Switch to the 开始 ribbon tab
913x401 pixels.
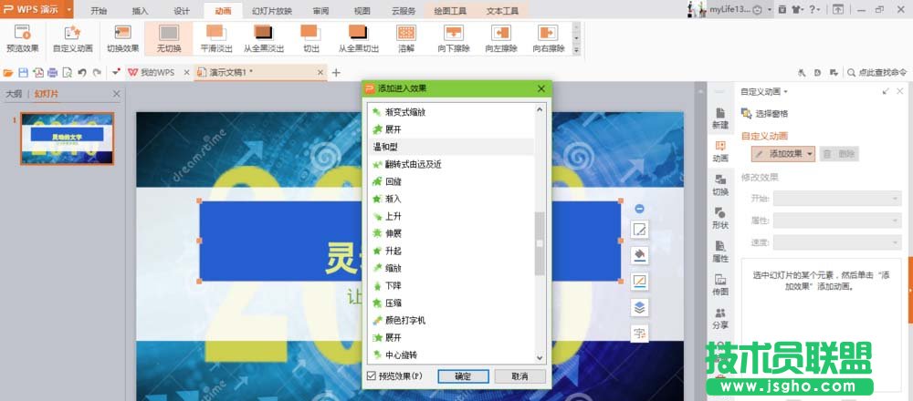pyautogui.click(x=99, y=11)
